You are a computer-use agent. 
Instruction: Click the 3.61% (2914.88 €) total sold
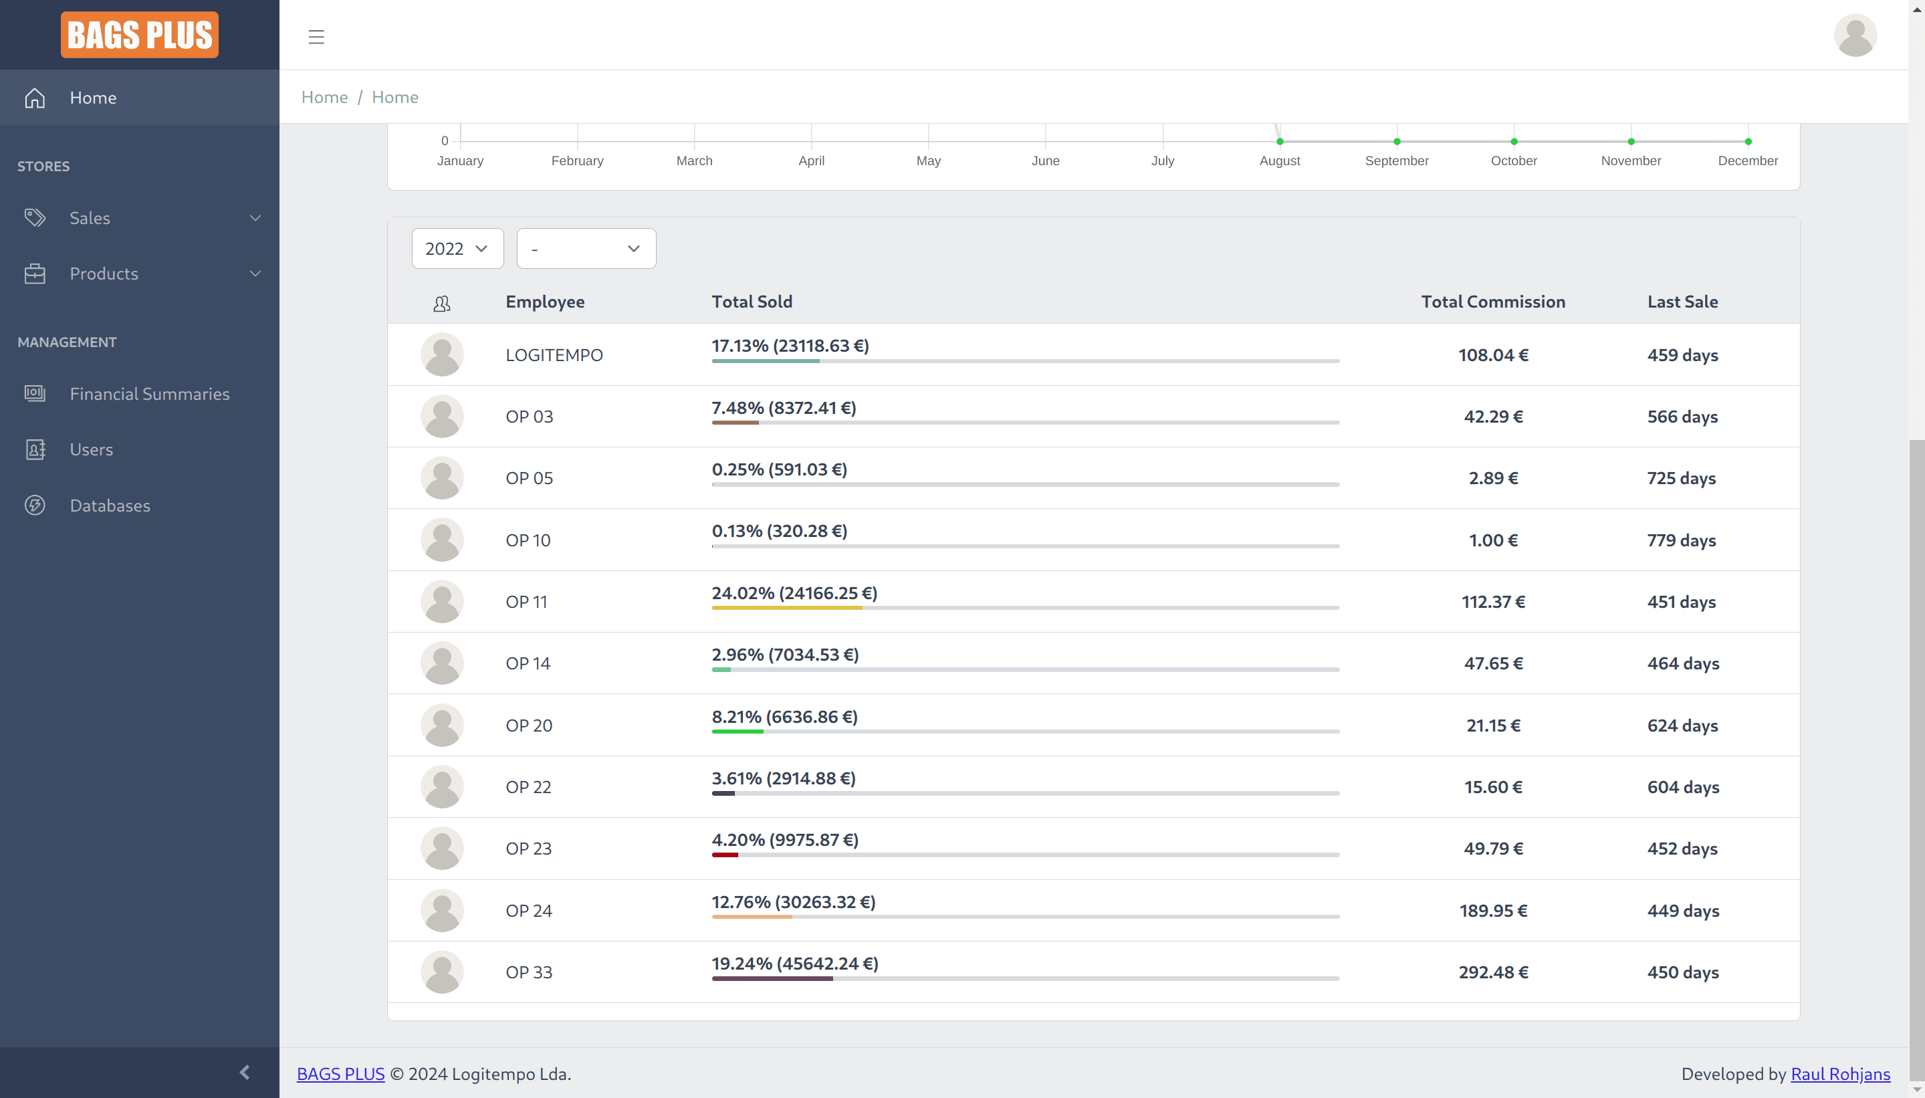click(784, 778)
